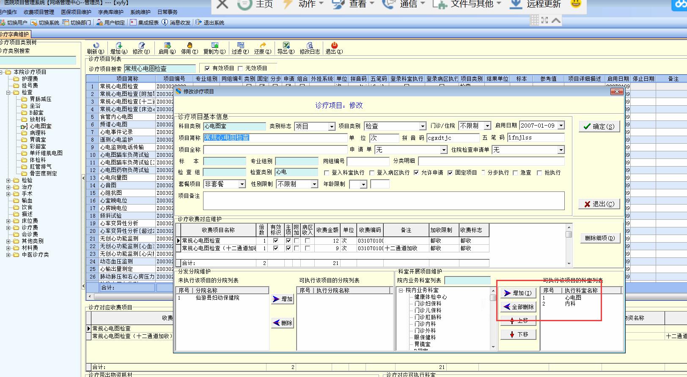Click the 还原 restore toolbar icon
This screenshot has width=687, height=377.
pos(262,46)
